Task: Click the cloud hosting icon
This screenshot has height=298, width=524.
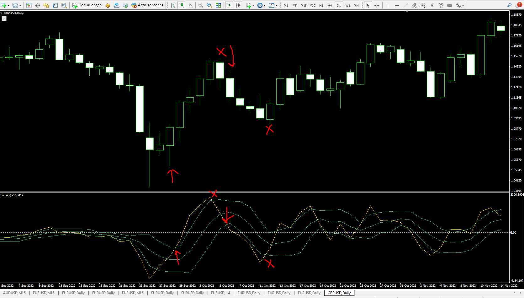Action: click(x=117, y=5)
